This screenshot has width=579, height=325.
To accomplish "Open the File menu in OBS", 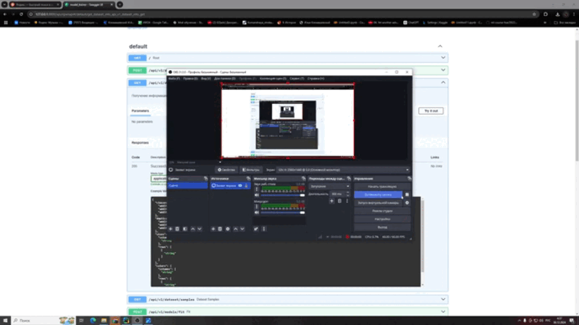I will [174, 78].
